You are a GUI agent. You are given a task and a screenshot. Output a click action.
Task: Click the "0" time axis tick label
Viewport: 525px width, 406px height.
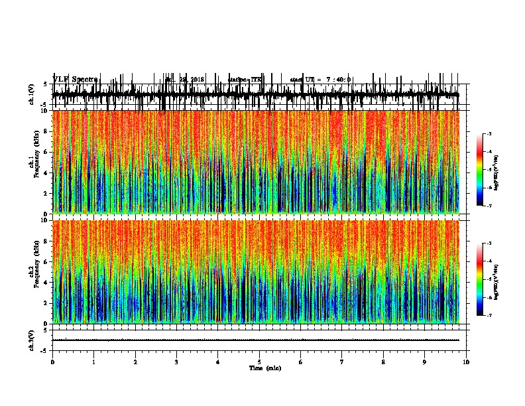(x=52, y=362)
